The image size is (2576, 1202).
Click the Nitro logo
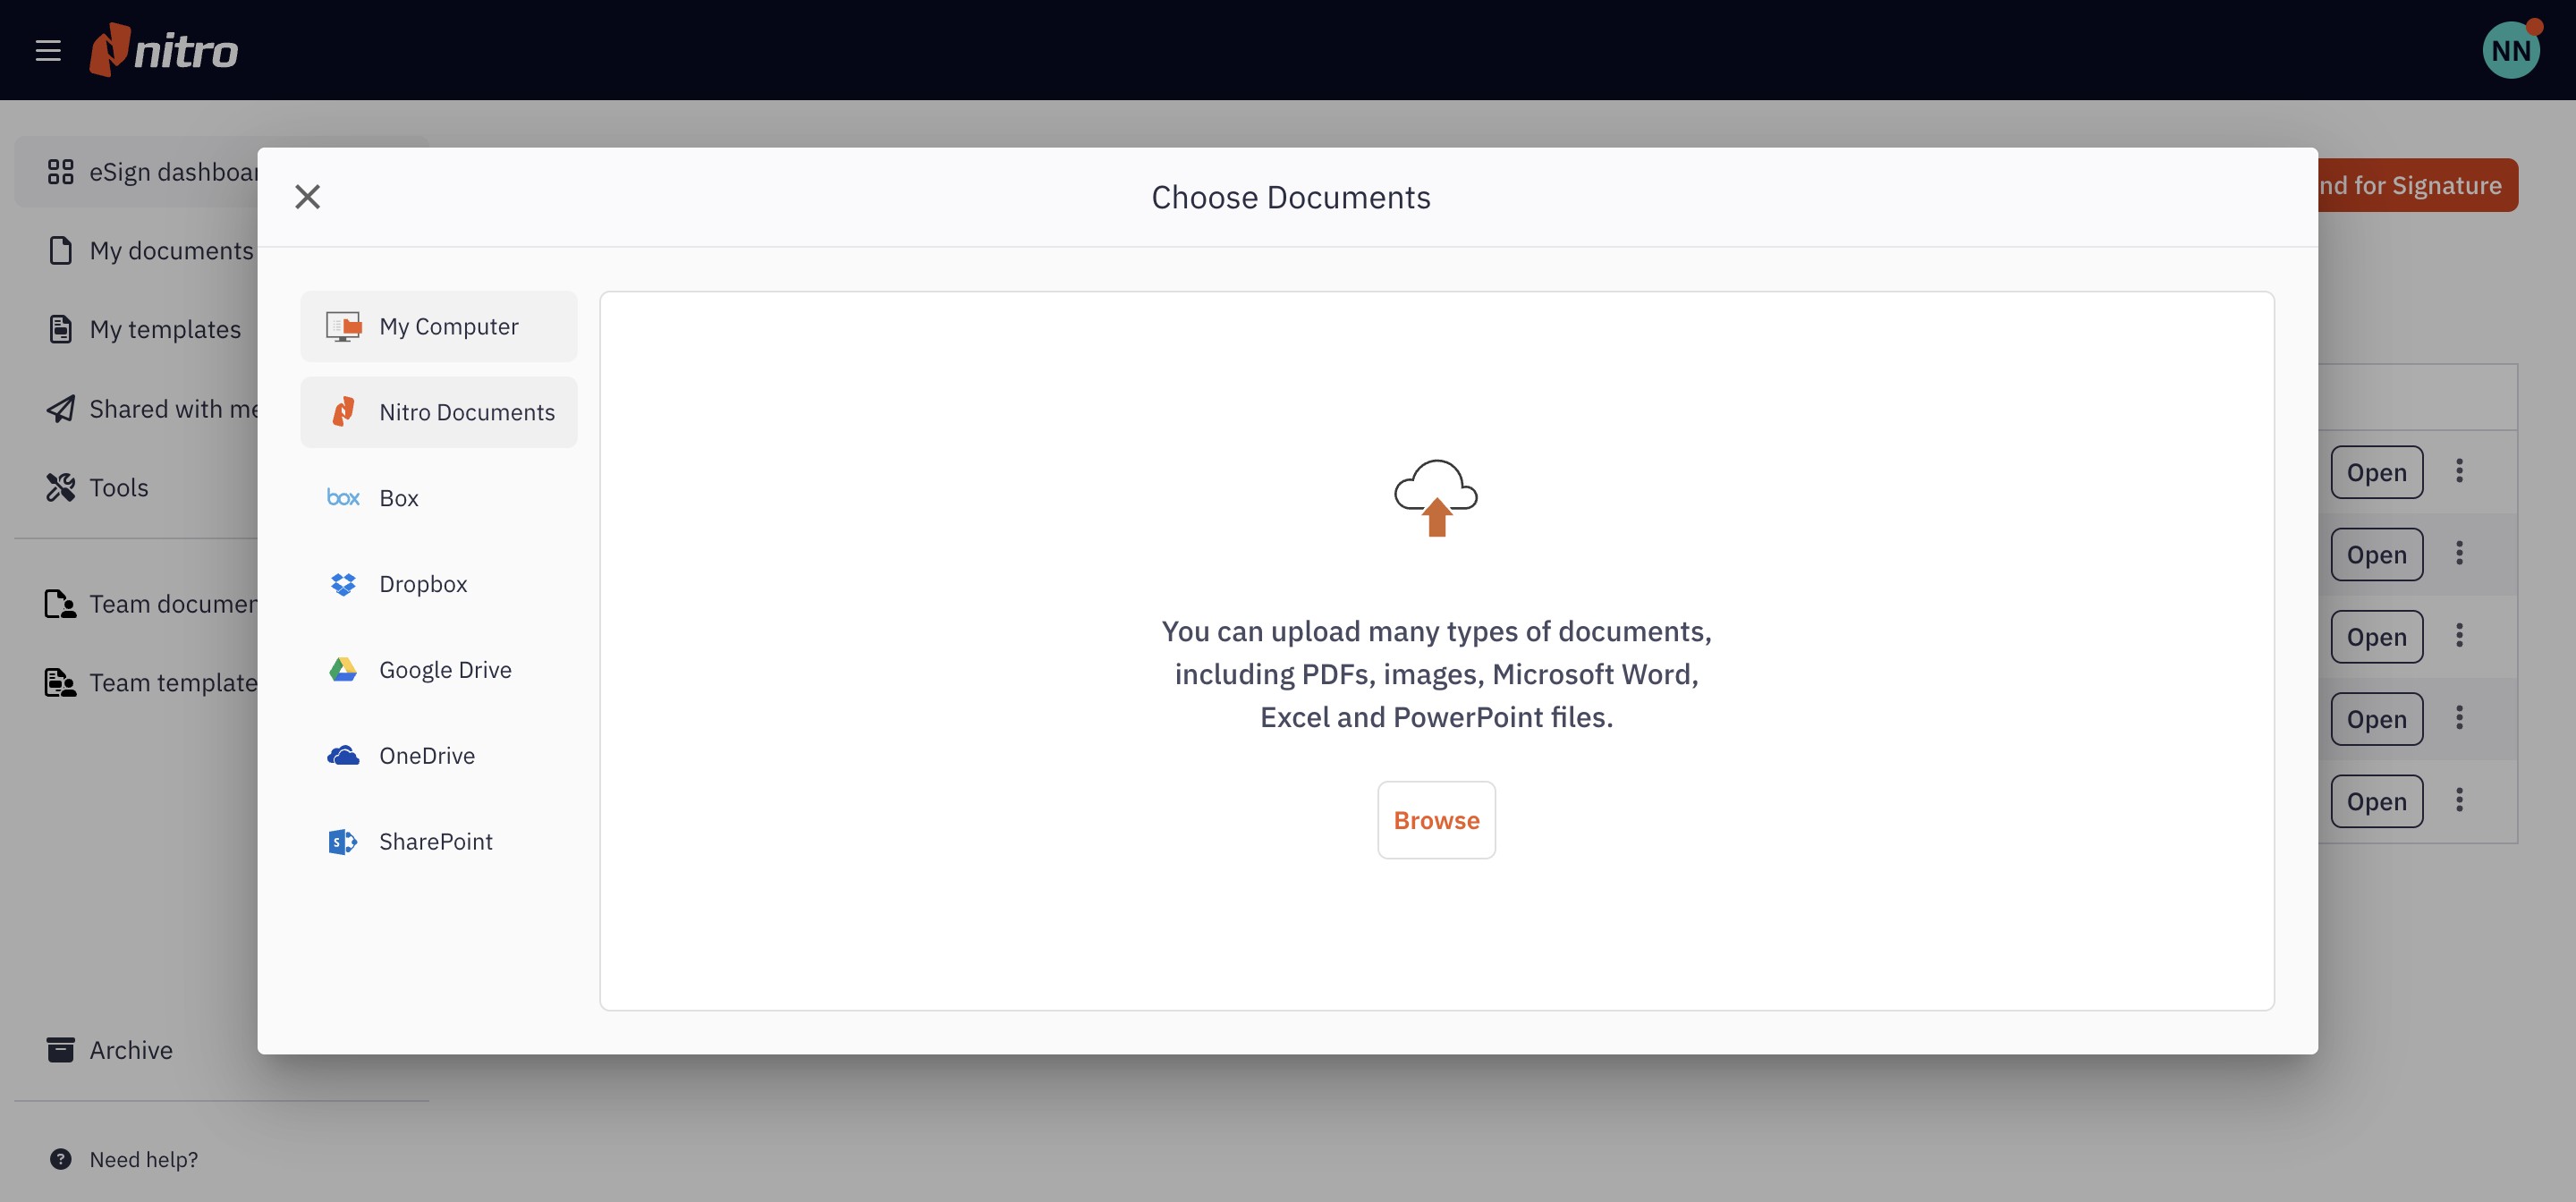(x=165, y=50)
